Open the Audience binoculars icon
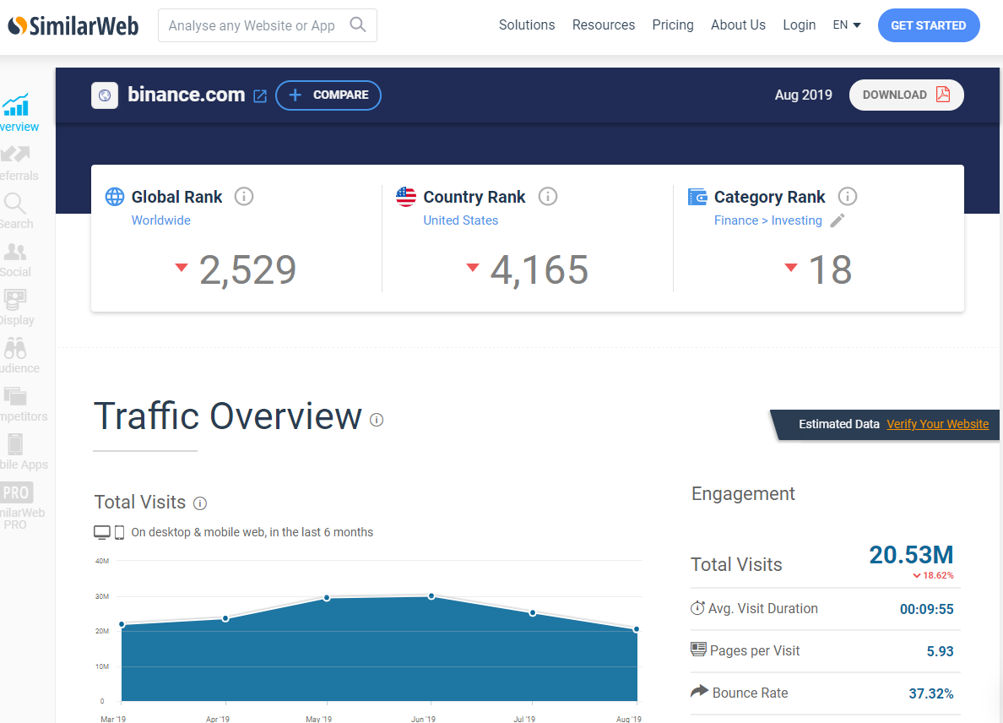1003x723 pixels. pos(14,348)
